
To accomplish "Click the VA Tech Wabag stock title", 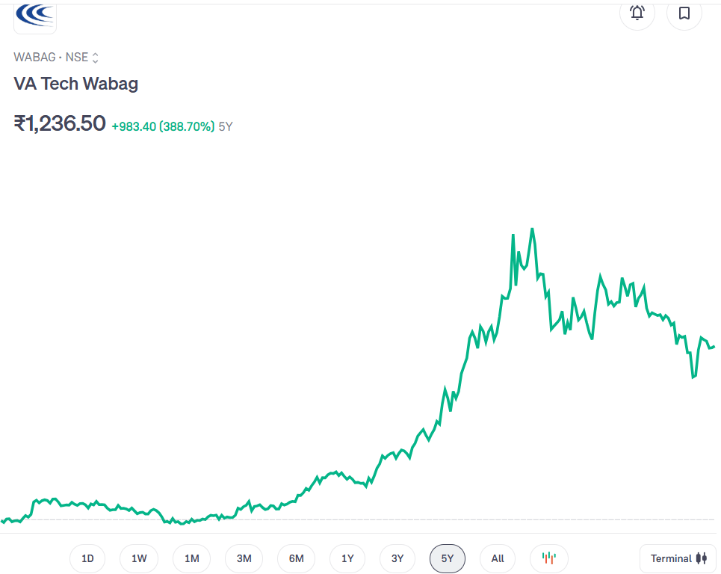I will pos(76,84).
